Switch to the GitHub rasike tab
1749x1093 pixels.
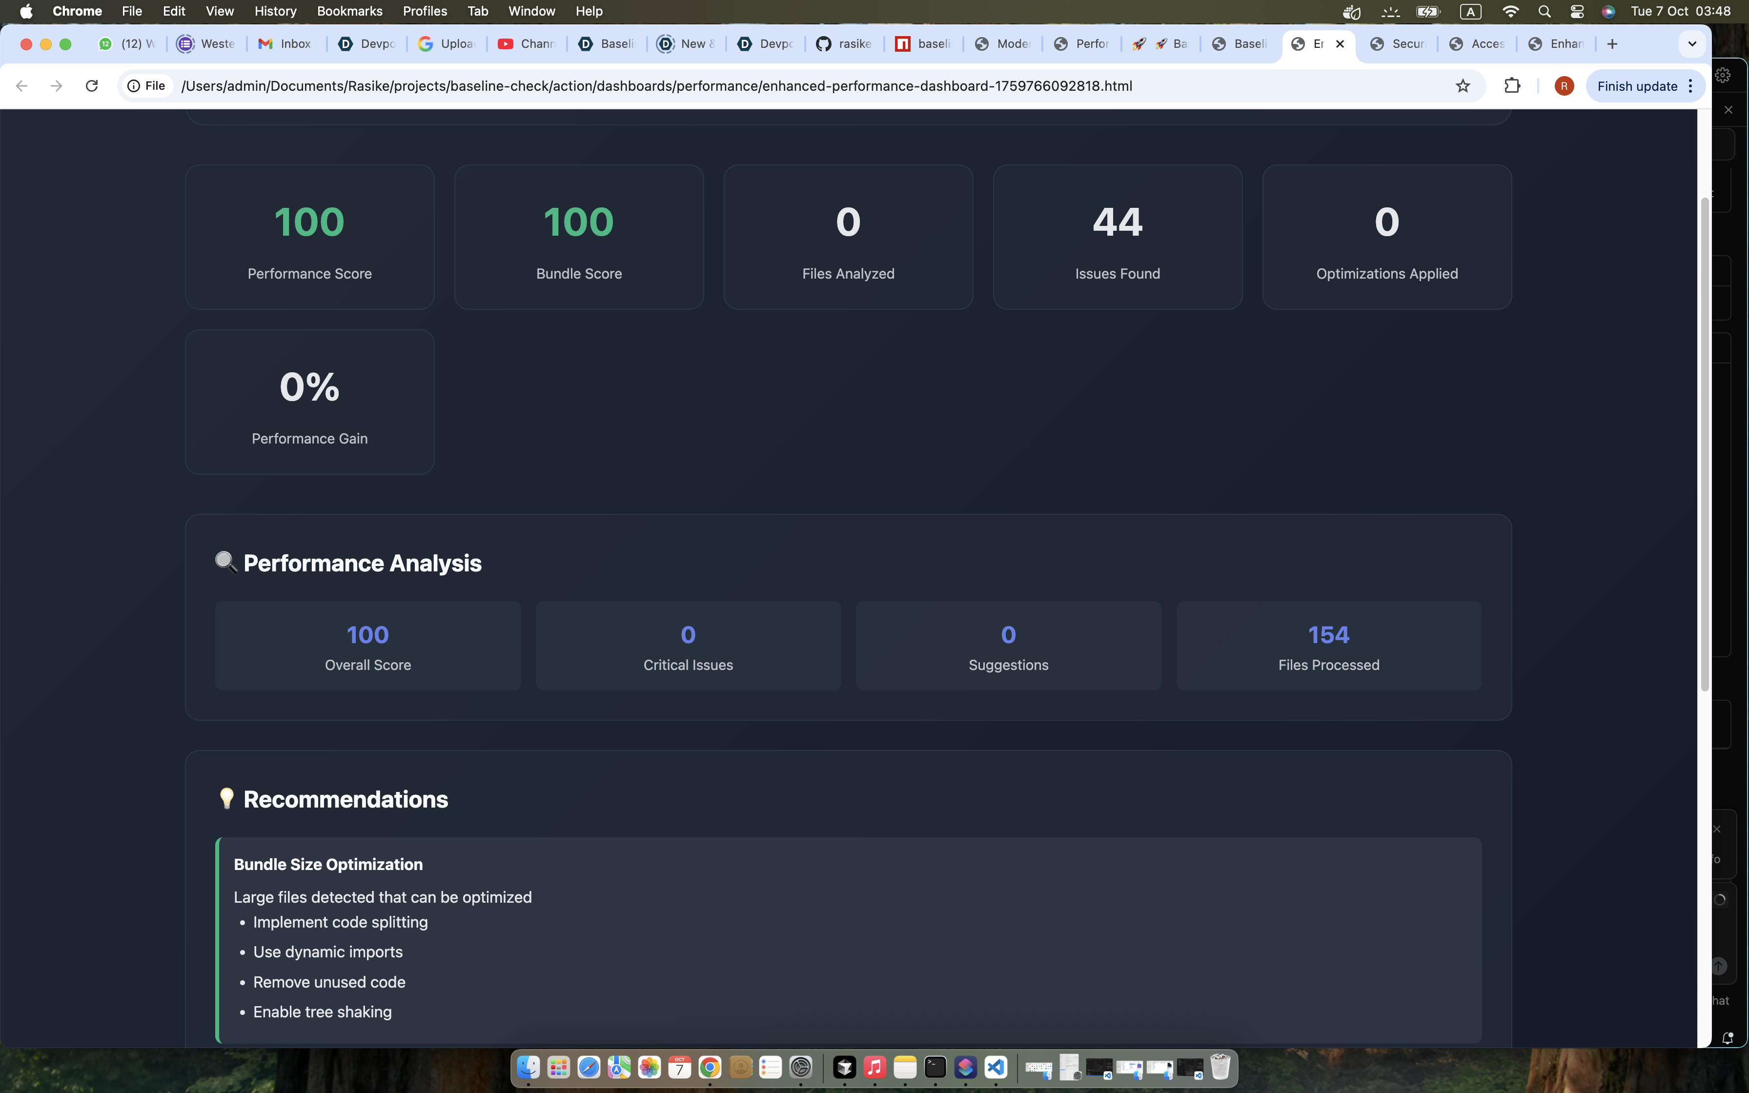pos(844,44)
